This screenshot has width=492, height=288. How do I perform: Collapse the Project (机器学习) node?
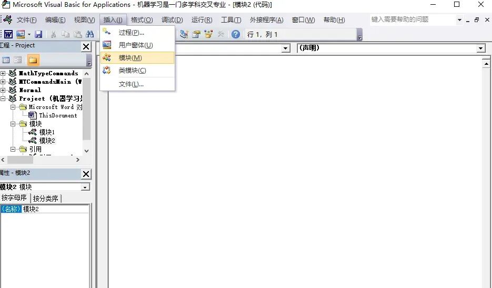click(3, 98)
